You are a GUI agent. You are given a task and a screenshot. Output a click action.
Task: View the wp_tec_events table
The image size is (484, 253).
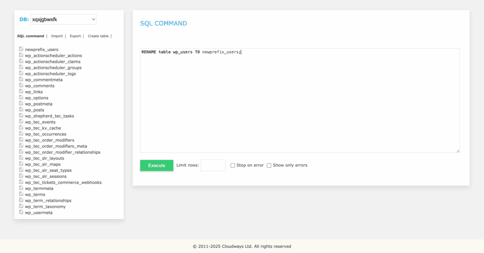coord(40,122)
